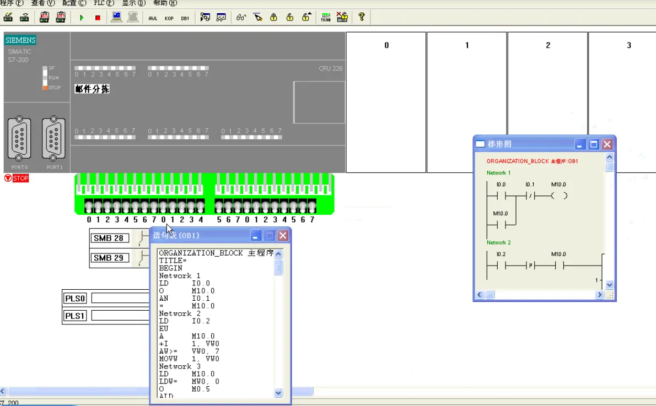The image size is (656, 406).
Task: Click the up arrow in 语句表 window scrollbar
Action: click(278, 254)
